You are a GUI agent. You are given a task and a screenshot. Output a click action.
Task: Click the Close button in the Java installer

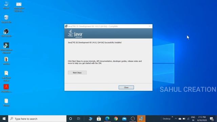pyautogui.click(x=126, y=87)
